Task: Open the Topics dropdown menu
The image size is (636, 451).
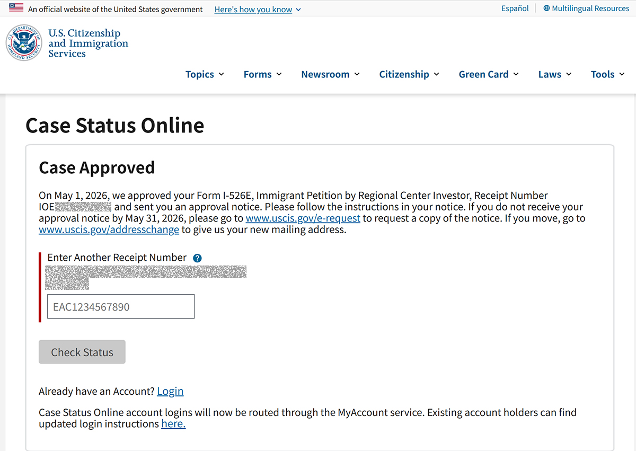Action: 205,74
